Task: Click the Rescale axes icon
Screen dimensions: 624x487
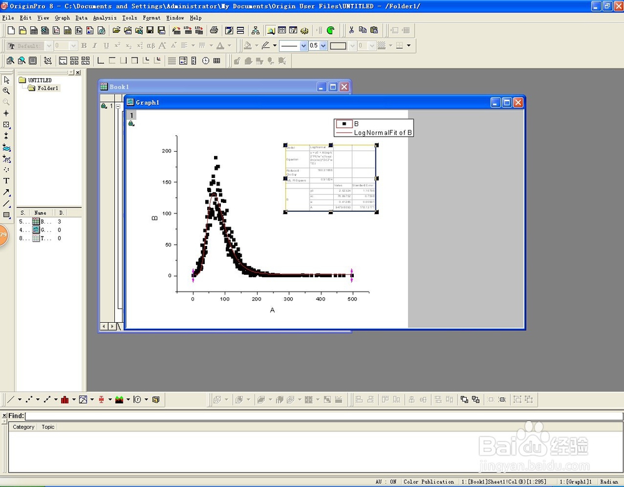Action: [x=48, y=61]
